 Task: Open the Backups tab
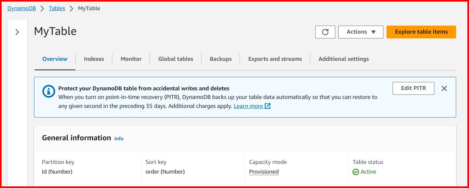[x=220, y=59]
